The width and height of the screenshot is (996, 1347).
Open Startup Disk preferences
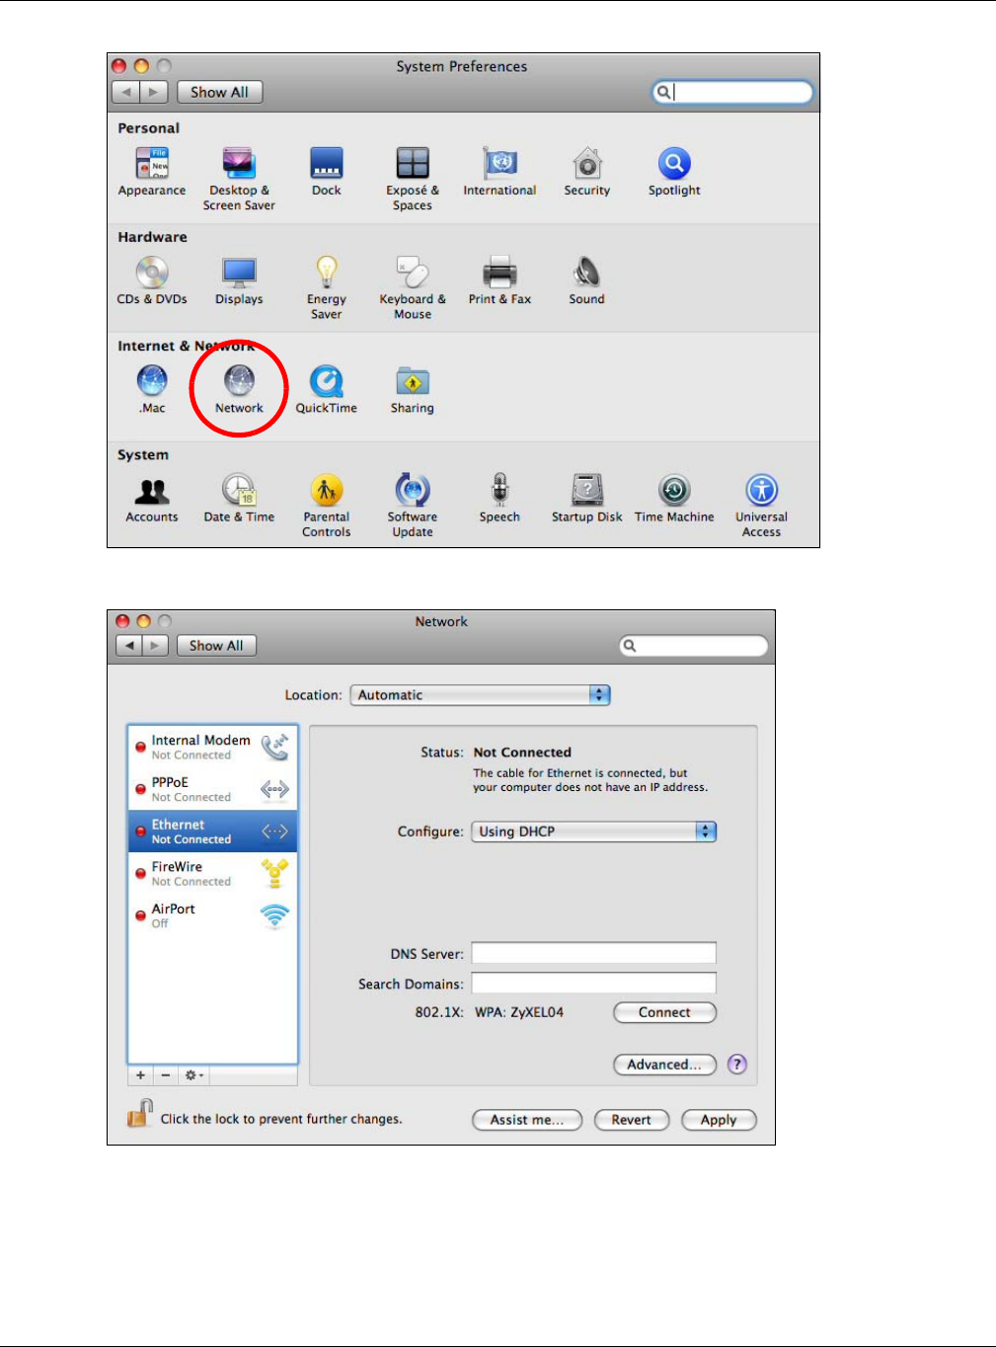(x=587, y=498)
